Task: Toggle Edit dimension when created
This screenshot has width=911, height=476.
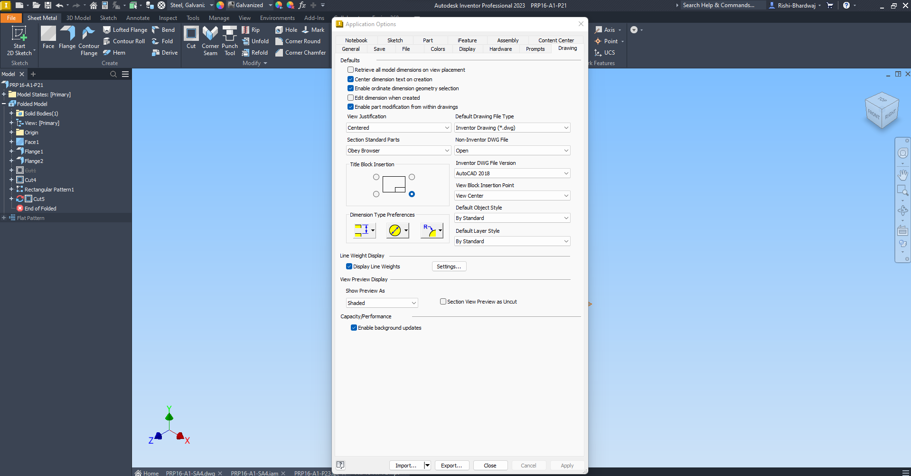Action: coord(351,98)
